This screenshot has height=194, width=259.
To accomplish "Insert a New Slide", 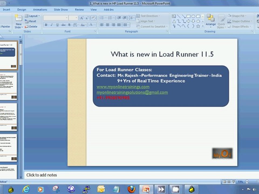I will point(18,22).
